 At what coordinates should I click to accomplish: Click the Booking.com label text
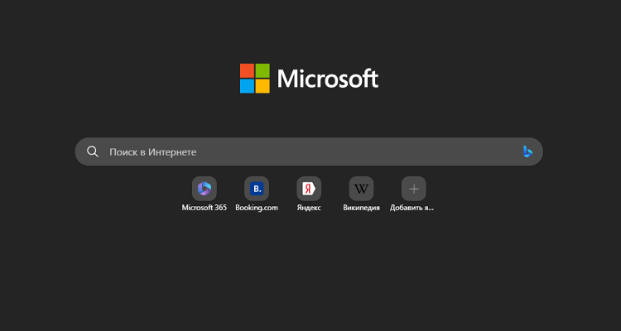[x=257, y=208]
